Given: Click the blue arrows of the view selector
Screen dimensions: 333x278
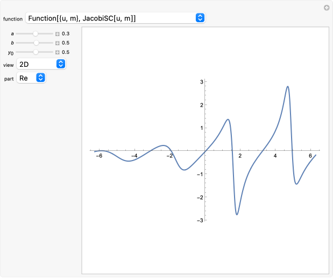Looking at the screenshot, I should tap(61, 64).
